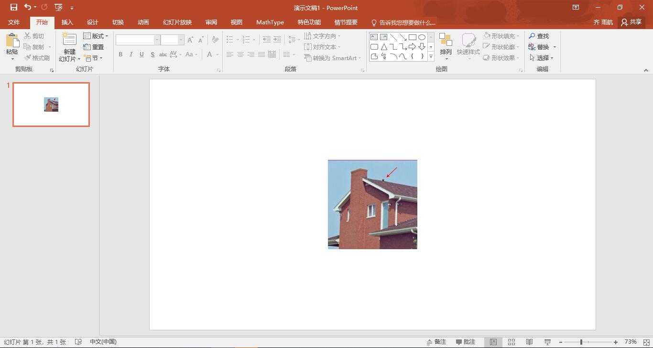The image size is (653, 348).
Task: Click the Reset (重置) slide button
Action: pyautogui.click(x=94, y=47)
